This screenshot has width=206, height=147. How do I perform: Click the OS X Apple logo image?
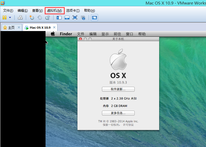(x=118, y=59)
